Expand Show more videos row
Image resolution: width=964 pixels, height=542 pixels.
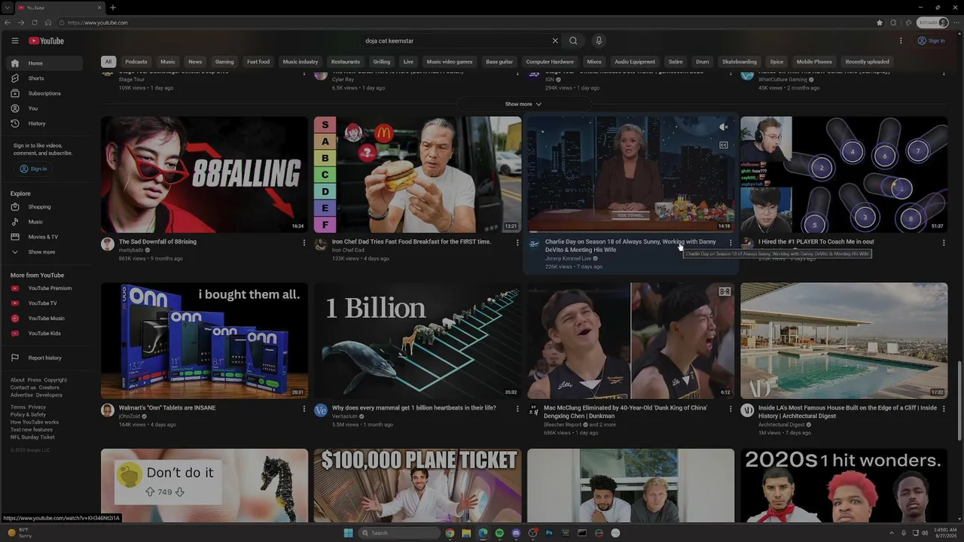pyautogui.click(x=523, y=104)
